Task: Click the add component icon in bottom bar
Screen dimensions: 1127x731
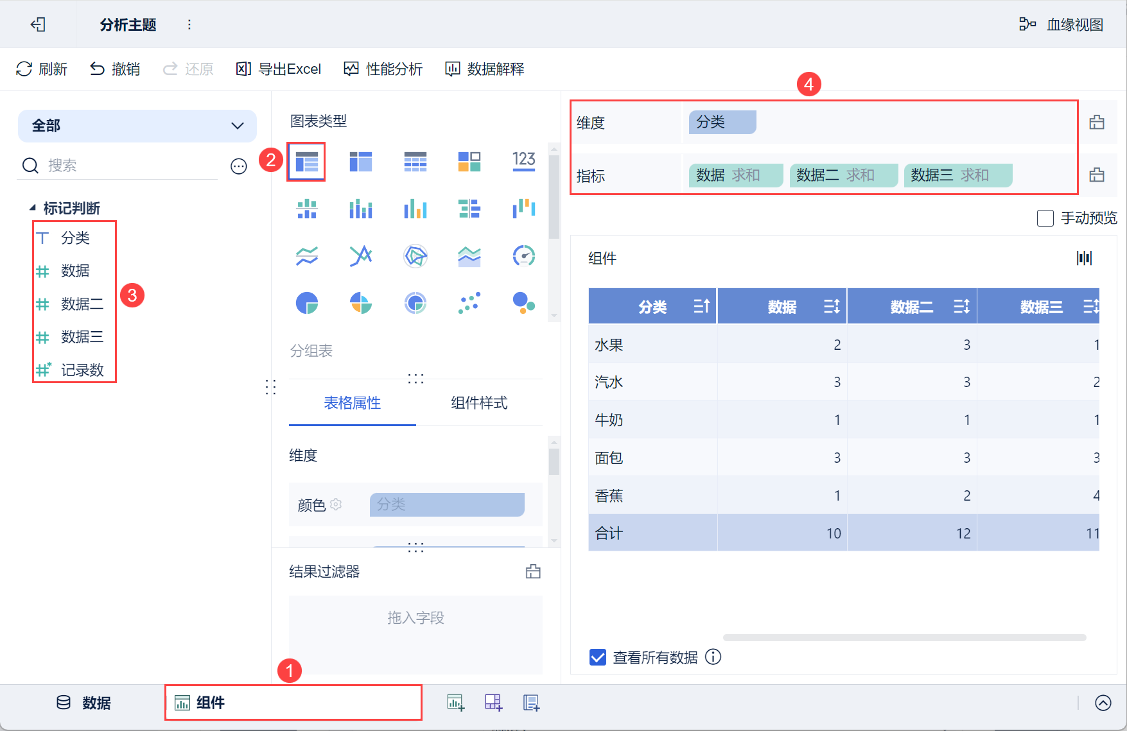Action: (x=455, y=703)
